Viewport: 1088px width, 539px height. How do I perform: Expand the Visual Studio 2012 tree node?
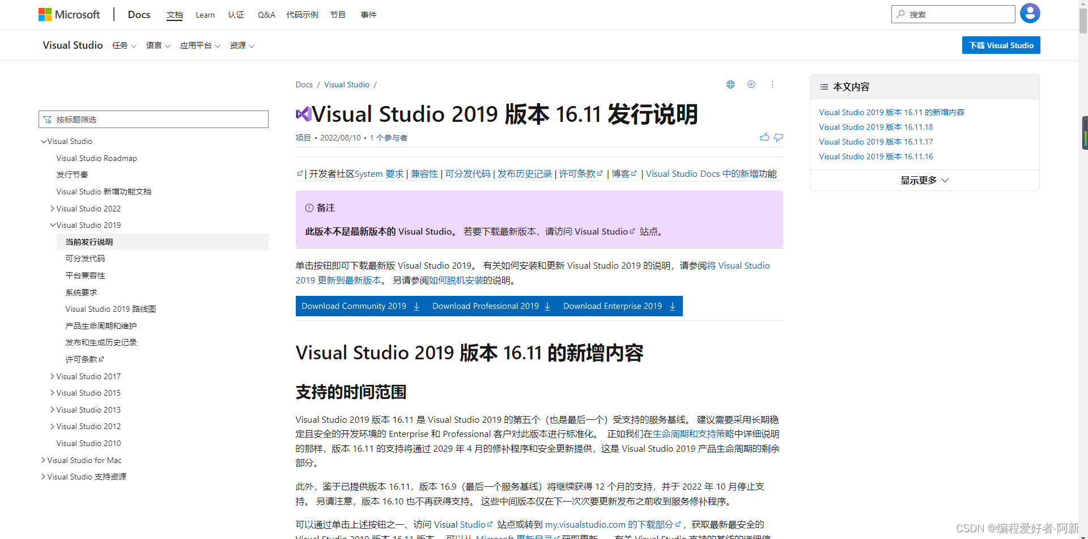[53, 426]
